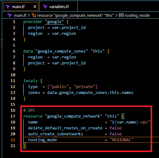Click routing_mode attribute on line 21
Screen dimensions: 159x158
(x=42, y=140)
